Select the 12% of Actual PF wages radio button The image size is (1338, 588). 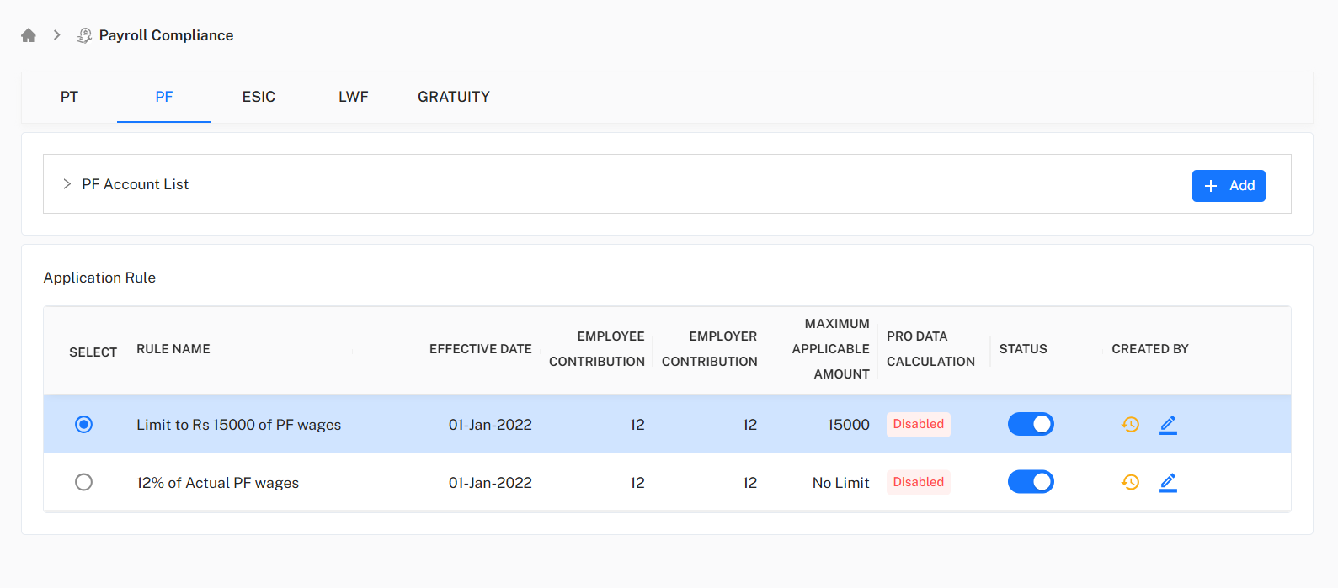[x=83, y=482]
